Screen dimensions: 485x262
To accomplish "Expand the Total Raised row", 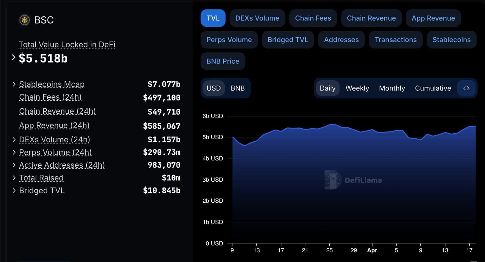I will coord(14,178).
